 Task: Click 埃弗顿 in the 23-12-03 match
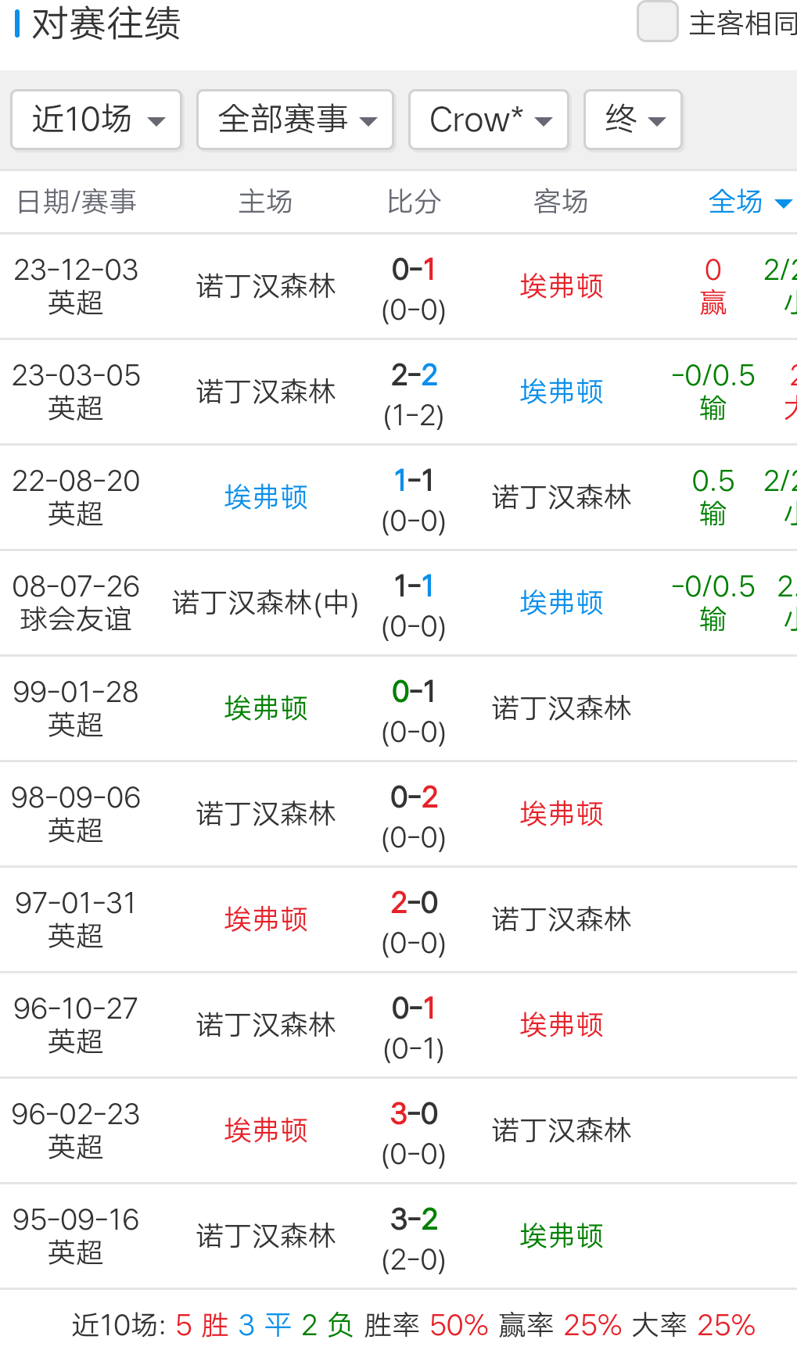[562, 286]
